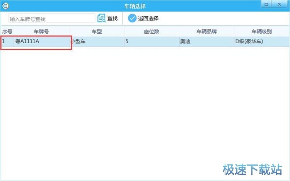This screenshot has width=290, height=181.
Task: Sort by the 车牌号 column header
Action: pos(41,31)
